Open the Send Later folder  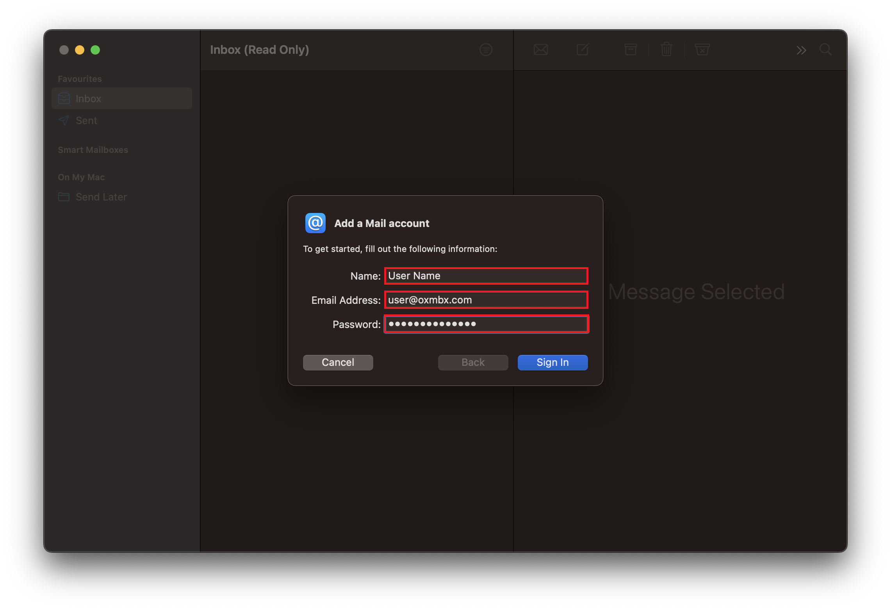click(x=101, y=197)
